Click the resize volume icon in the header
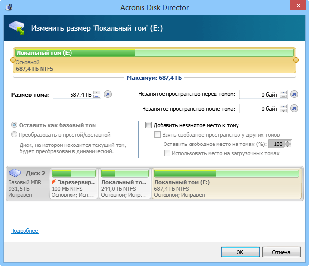This screenshot has width=309, height=266. click(x=17, y=28)
